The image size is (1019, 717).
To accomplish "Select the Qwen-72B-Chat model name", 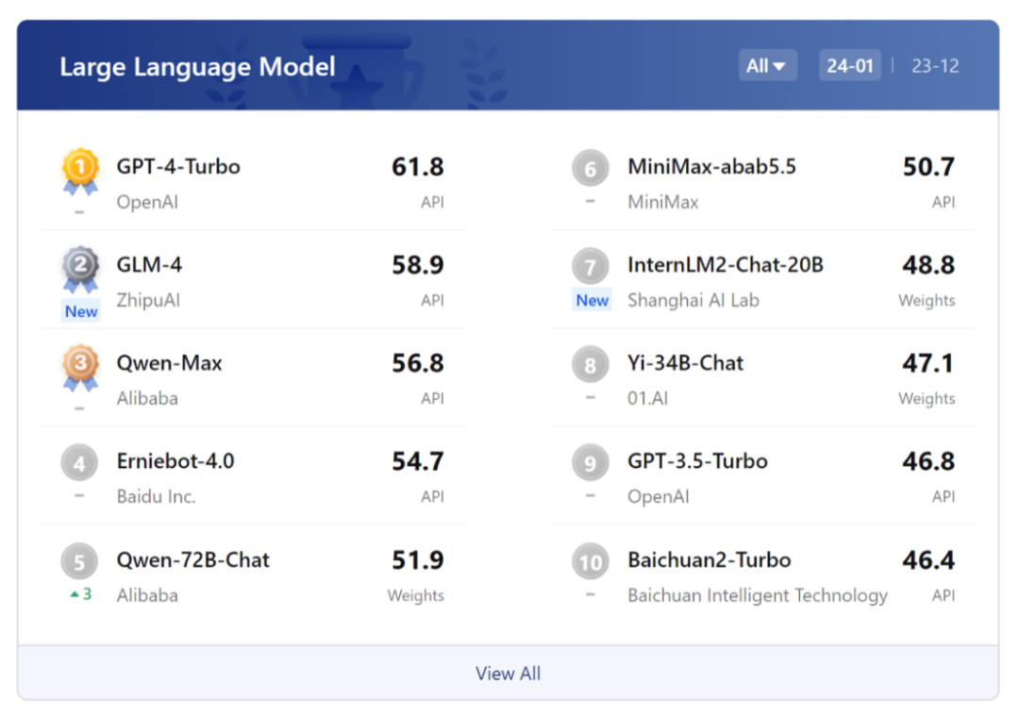I will (x=193, y=560).
